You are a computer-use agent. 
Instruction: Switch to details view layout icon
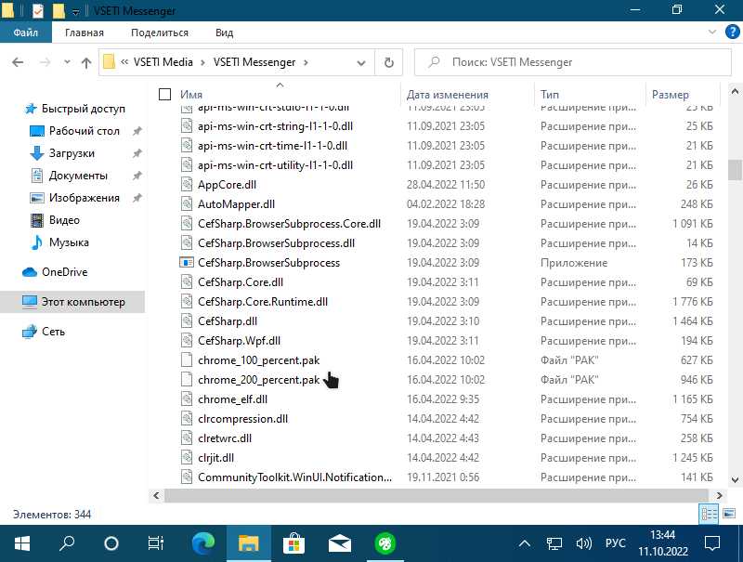(709, 514)
